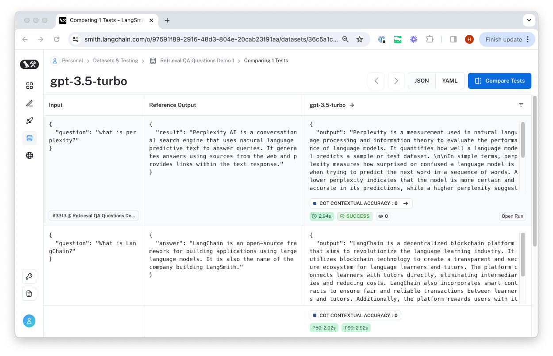Viewport: 553px width, 356px height.
Task: Click the LangSmith logo icon in sidebar
Action: coord(30,64)
